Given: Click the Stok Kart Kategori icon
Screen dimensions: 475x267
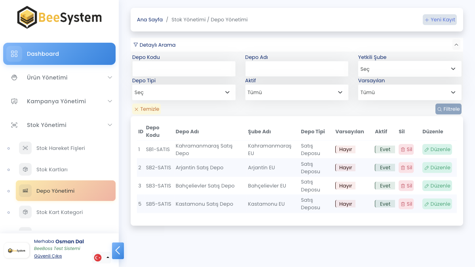Looking at the screenshot, I should (25, 212).
